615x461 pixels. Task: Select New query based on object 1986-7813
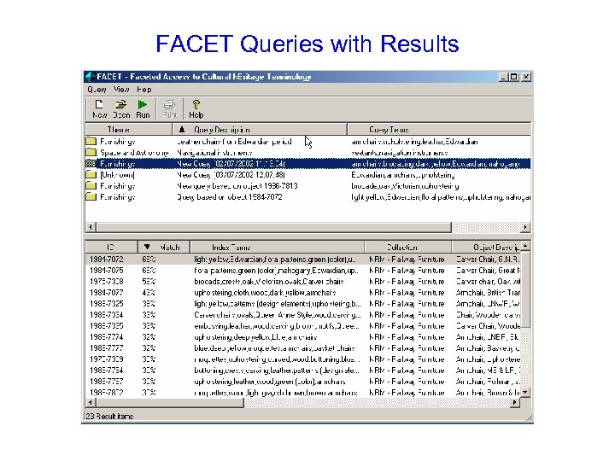pos(307,185)
